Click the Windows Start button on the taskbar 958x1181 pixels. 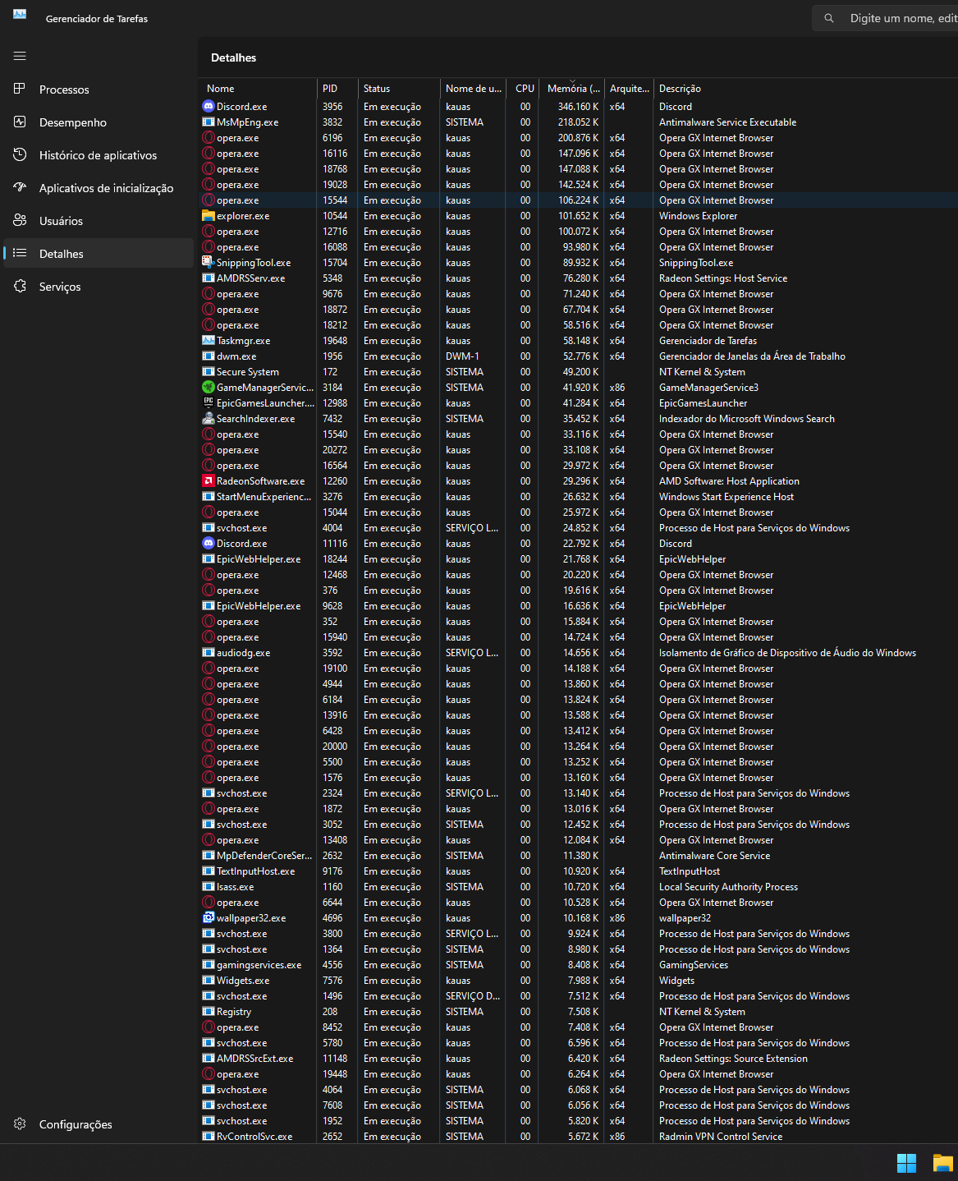click(x=906, y=1163)
